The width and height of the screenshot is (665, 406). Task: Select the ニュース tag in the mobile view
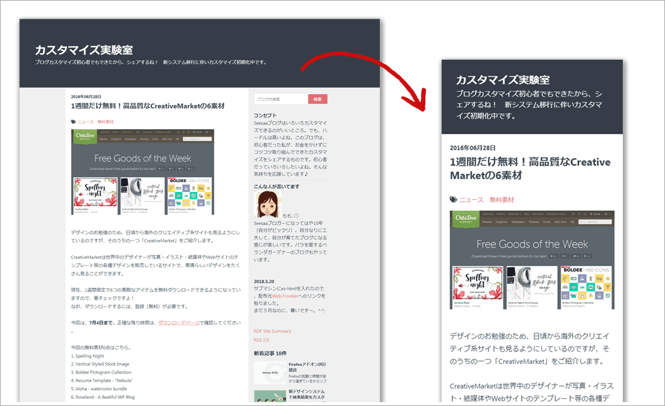471,200
